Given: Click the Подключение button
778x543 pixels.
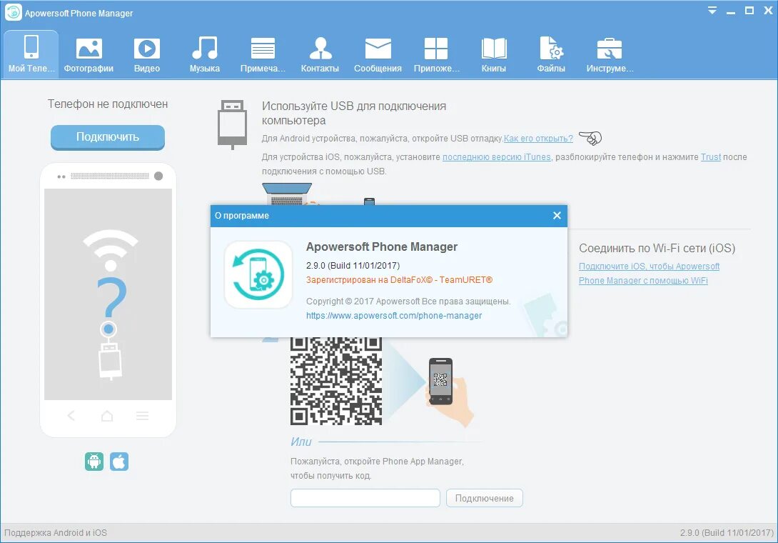Looking at the screenshot, I should 484,498.
